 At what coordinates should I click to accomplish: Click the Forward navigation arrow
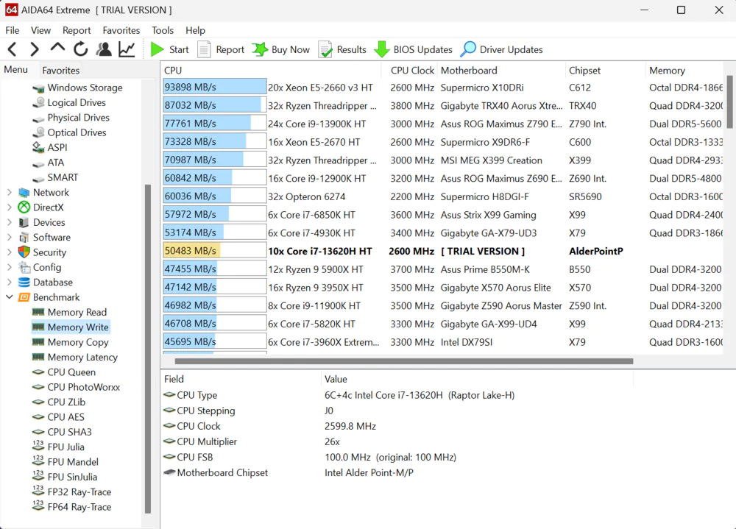click(x=35, y=49)
